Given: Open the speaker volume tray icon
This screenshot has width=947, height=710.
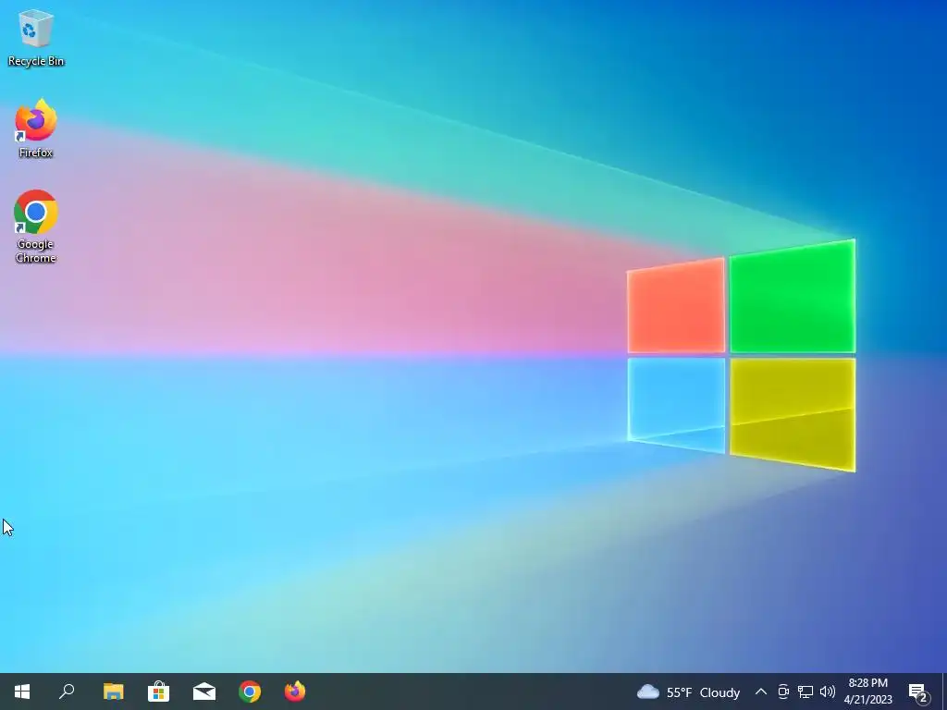Looking at the screenshot, I should [x=828, y=692].
